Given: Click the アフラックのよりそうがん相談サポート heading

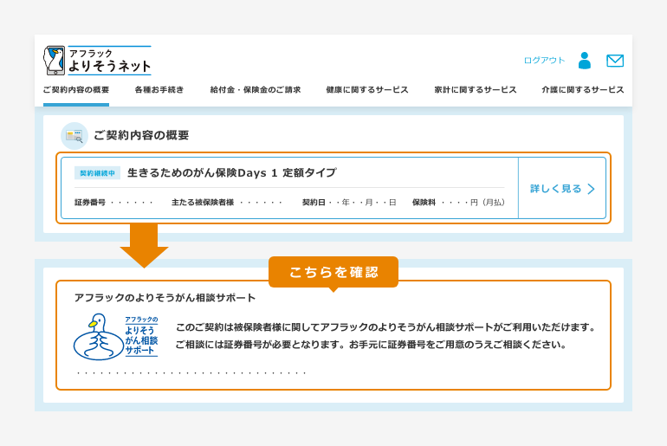Looking at the screenshot, I should click(165, 298).
